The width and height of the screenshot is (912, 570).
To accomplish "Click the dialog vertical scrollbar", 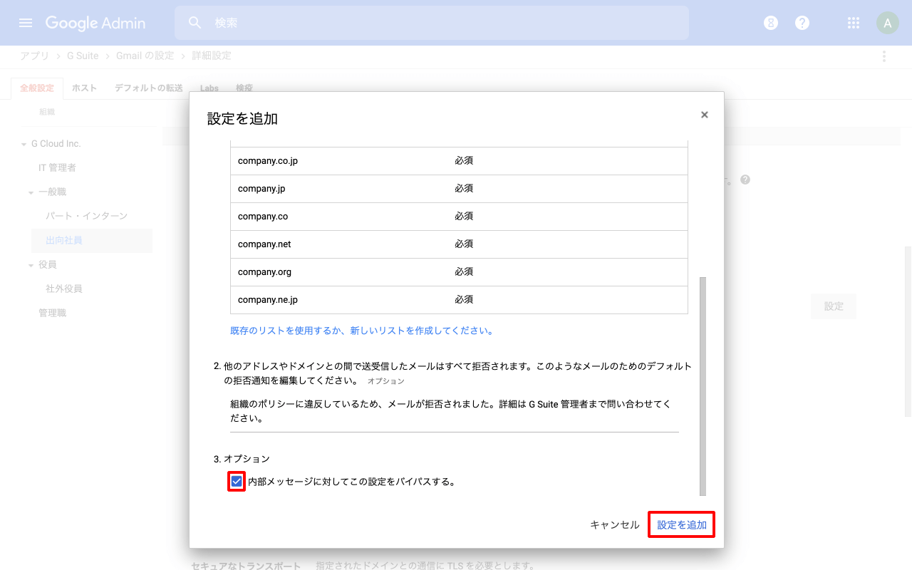I will [x=703, y=386].
